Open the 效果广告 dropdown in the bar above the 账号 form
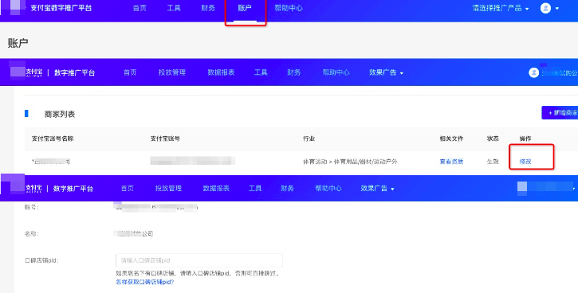Screen dimensions: 578x293 click(377, 189)
